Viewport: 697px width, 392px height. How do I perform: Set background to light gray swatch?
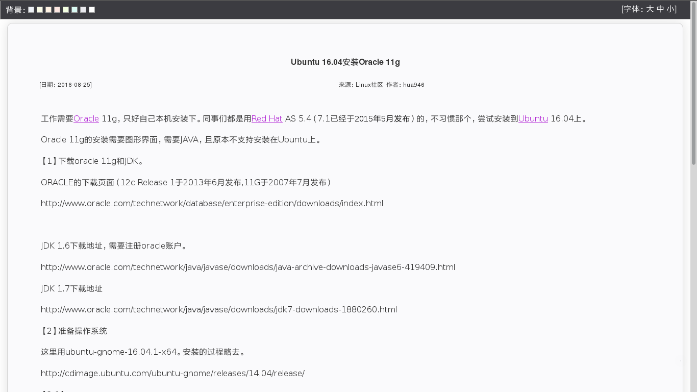[x=83, y=10]
